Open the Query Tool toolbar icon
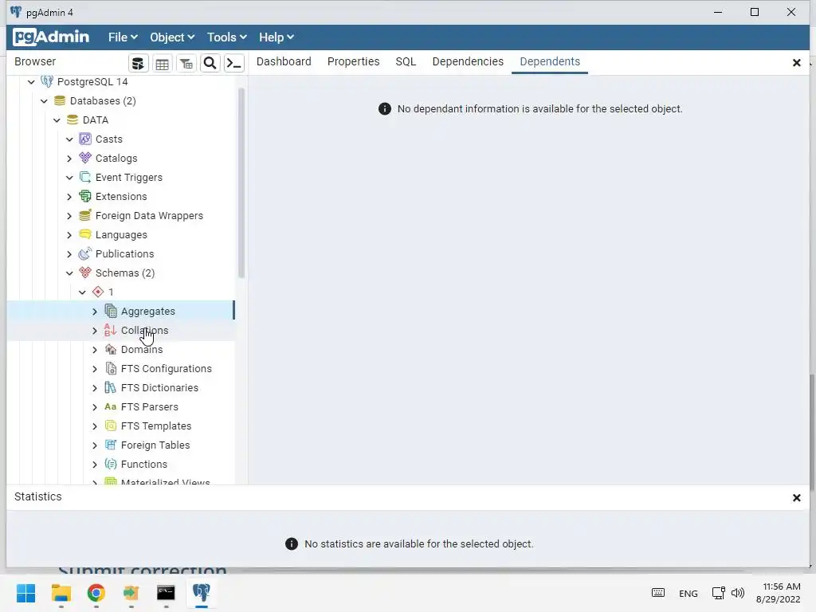 pos(138,64)
